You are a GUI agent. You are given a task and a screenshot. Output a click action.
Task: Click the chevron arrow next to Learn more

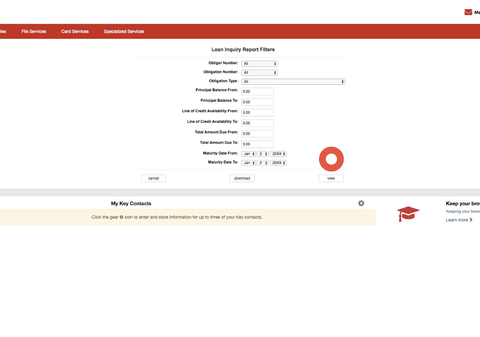coord(471,219)
